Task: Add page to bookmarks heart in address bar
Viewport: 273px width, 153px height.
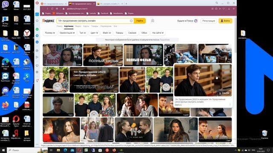Action: 224,8
